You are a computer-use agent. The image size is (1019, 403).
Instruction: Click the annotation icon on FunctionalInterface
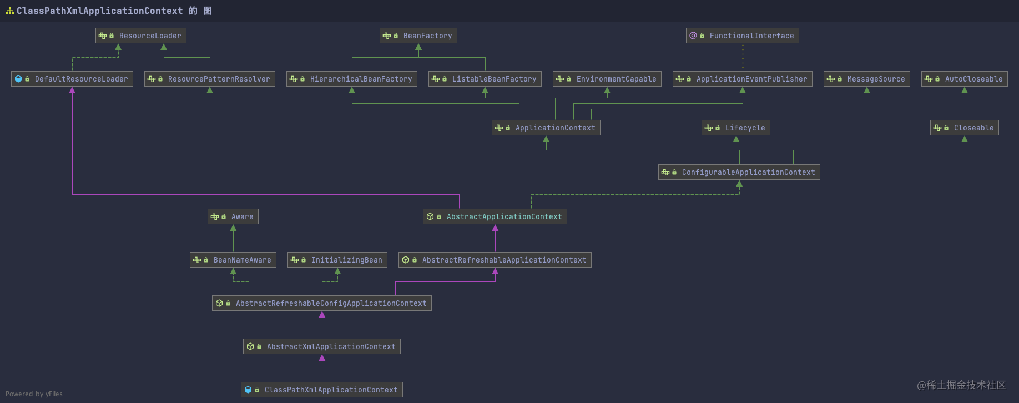[693, 36]
